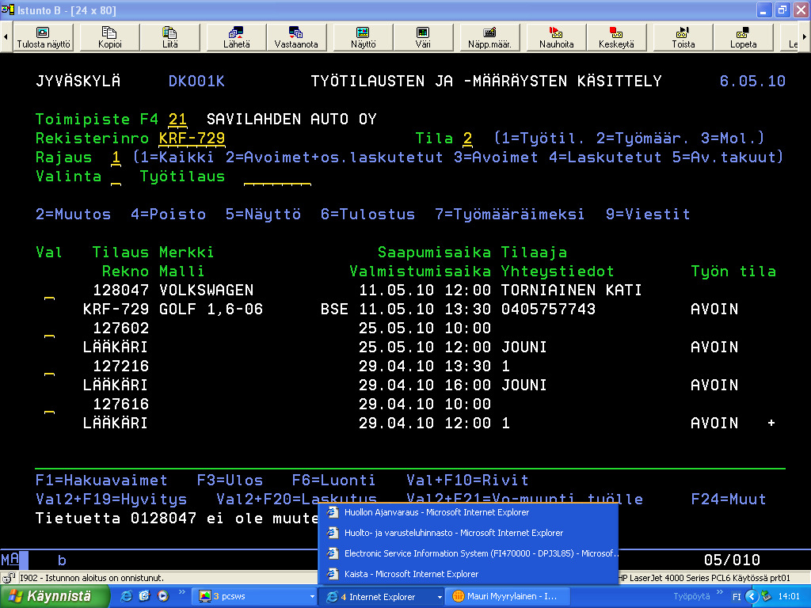Viewport: 811px width, 608px height.
Task: Click the HP LaserJet printer status text
Action: (x=704, y=578)
